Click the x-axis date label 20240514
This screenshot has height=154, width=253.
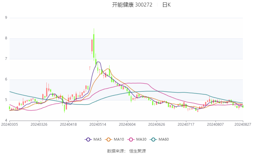click(98, 125)
